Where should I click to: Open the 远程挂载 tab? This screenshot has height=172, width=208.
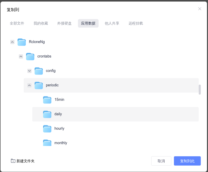tap(136, 23)
